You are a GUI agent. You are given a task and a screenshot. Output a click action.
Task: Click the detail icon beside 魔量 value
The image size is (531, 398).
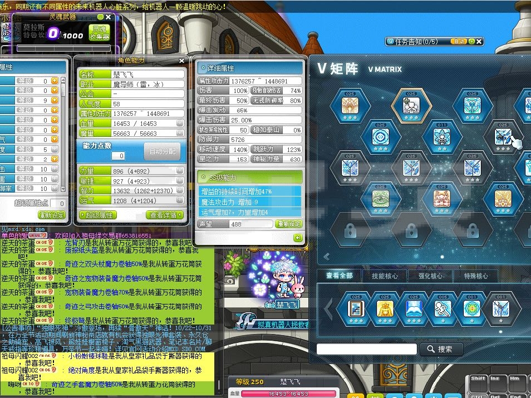coord(180,133)
